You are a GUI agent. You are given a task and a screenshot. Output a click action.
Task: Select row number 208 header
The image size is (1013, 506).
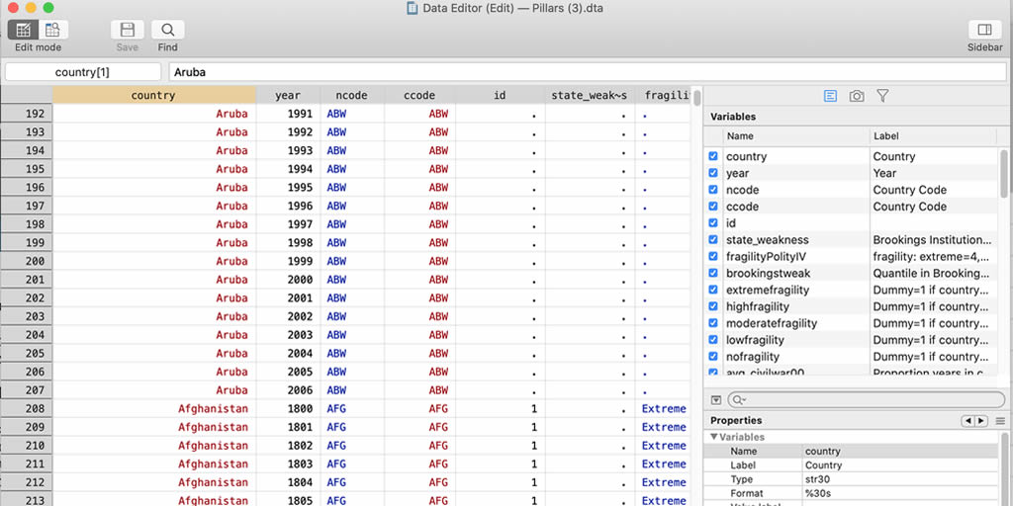click(x=27, y=408)
